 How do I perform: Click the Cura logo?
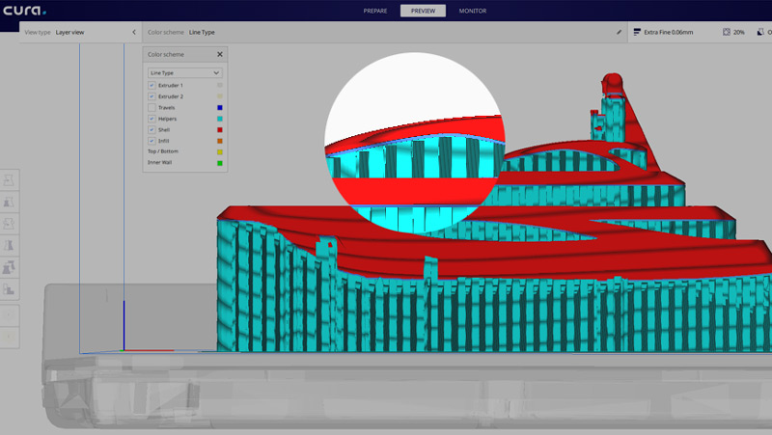(26, 11)
